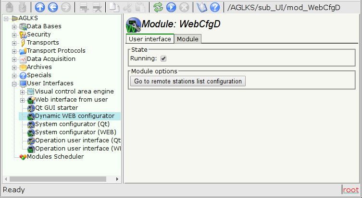Click Go to remote stations list configuration
Image resolution: width=362 pixels, height=198 pixels.
click(x=187, y=82)
